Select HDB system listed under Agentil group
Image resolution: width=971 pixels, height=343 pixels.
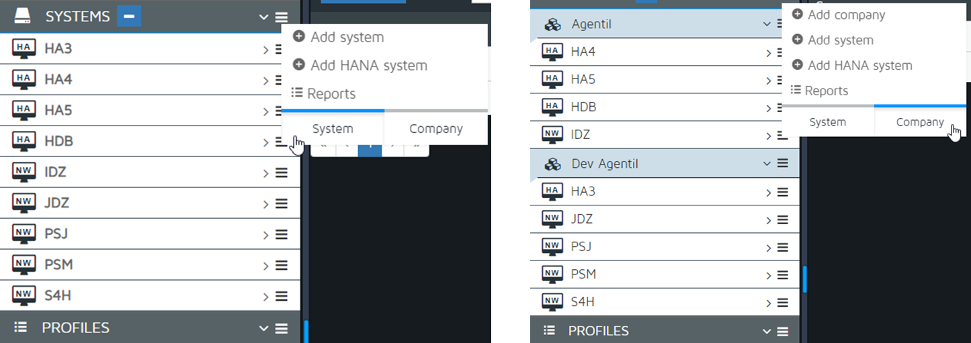583,107
